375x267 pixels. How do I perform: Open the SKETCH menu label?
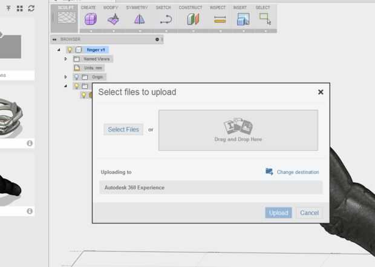[163, 7]
